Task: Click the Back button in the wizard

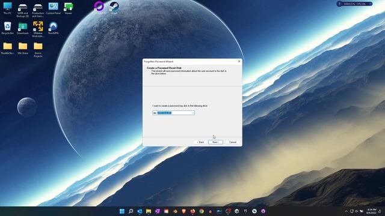Action: [200, 142]
